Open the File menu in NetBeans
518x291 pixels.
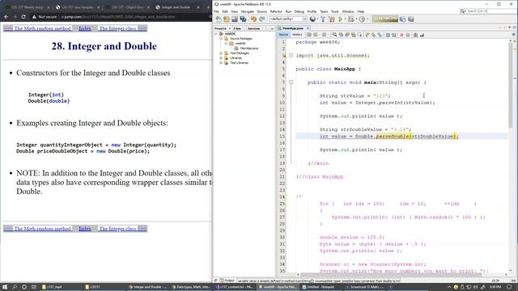(x=216, y=11)
